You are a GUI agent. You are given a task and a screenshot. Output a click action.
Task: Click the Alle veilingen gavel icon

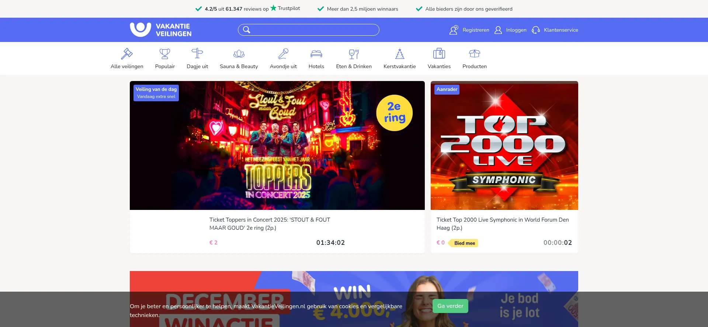pos(127,54)
